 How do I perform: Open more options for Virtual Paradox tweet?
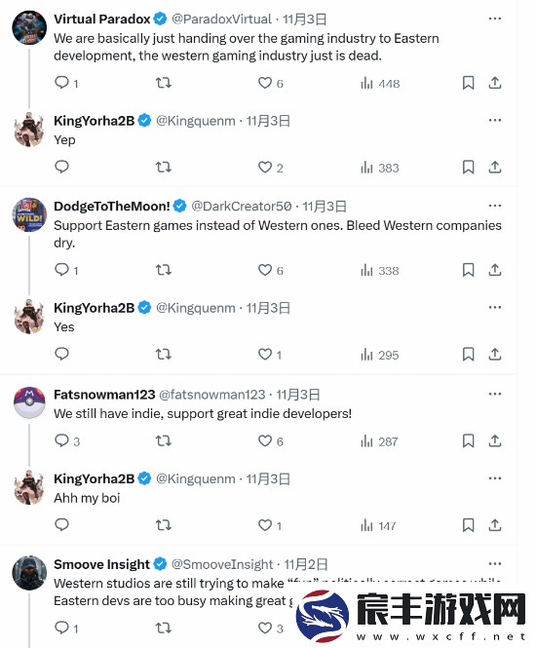(x=495, y=19)
